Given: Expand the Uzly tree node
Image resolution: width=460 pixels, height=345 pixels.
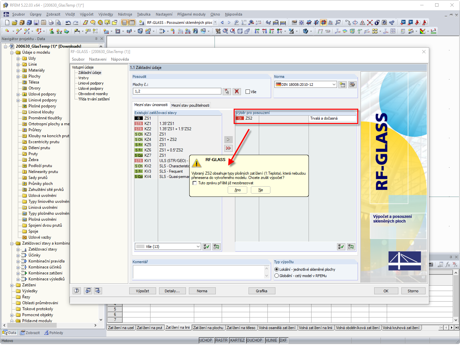Looking at the screenshot, I should [x=18, y=59].
